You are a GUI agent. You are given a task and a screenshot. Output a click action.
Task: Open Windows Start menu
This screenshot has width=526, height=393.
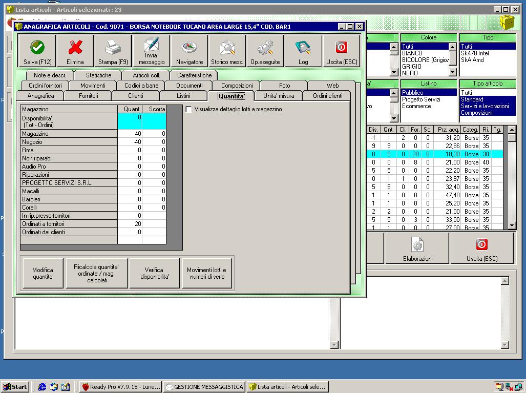(15, 387)
